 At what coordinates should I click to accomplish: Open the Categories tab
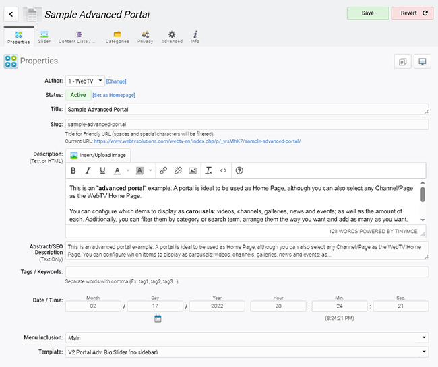pos(117,37)
